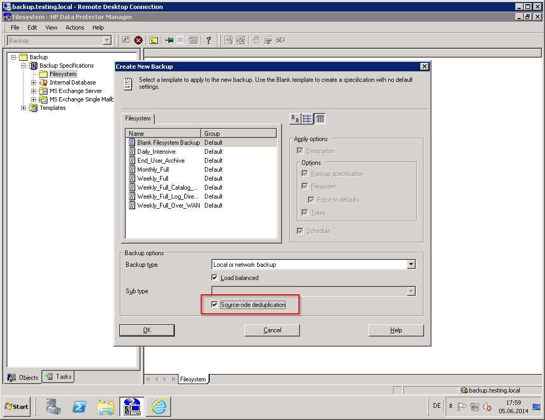Click the Schedule checkbox
Screen dimensions: 545x420
[x=300, y=230]
